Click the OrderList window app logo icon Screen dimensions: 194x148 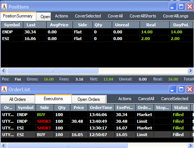tap(4, 89)
